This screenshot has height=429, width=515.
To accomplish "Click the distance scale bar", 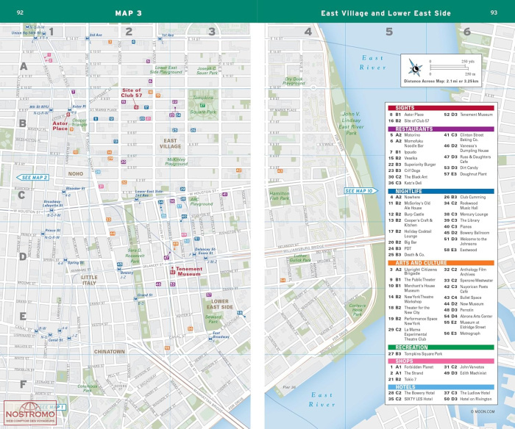I will tap(456, 68).
